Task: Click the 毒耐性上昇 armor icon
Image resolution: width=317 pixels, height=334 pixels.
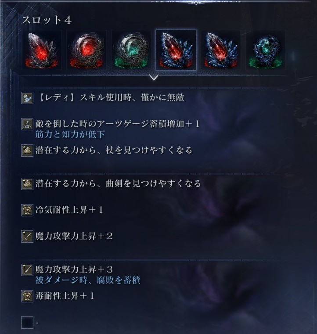Action: point(27,296)
